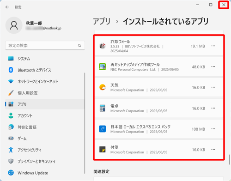Click the user profile avatar icon
The height and width of the screenshot is (181, 231).
14,25
